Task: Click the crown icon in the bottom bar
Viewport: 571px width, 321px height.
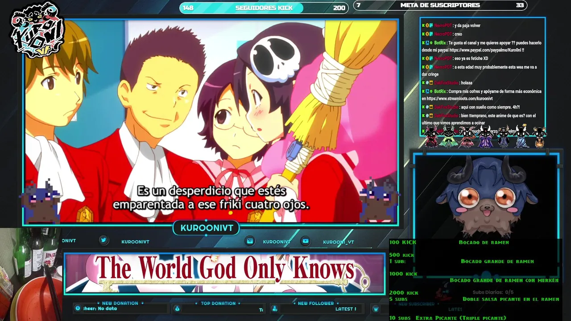Action: [376, 309]
